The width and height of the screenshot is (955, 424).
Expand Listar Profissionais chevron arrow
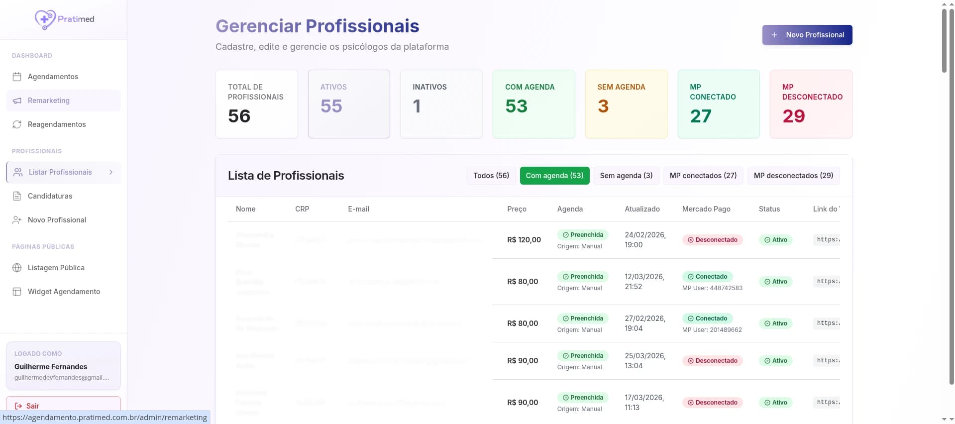tap(111, 172)
